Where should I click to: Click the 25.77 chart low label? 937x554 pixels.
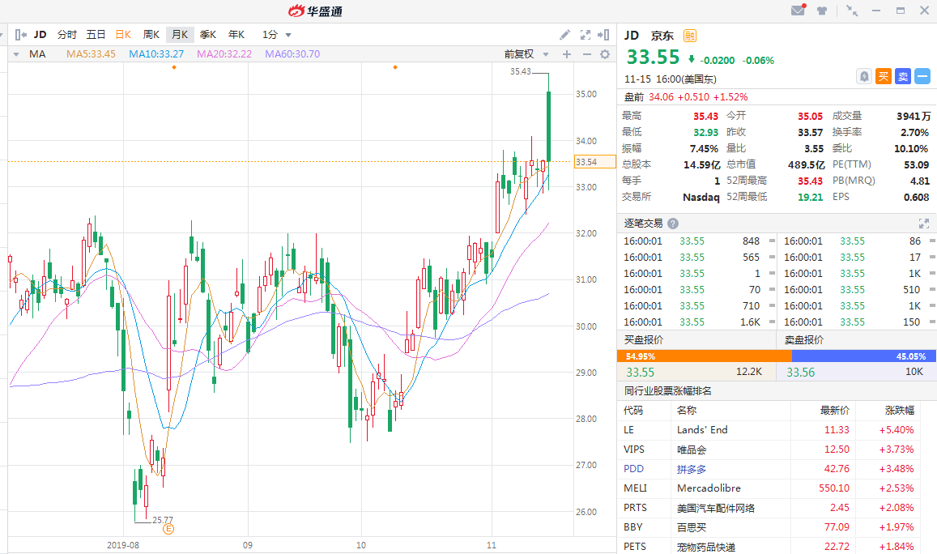point(163,520)
